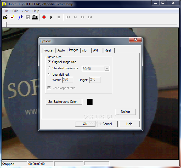Click the grey stop square
The height and width of the screenshot is (168, 181).
click(x=59, y=17)
